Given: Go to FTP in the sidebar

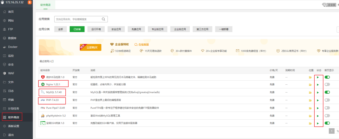Looking at the screenshot, I should click(x=11, y=29).
